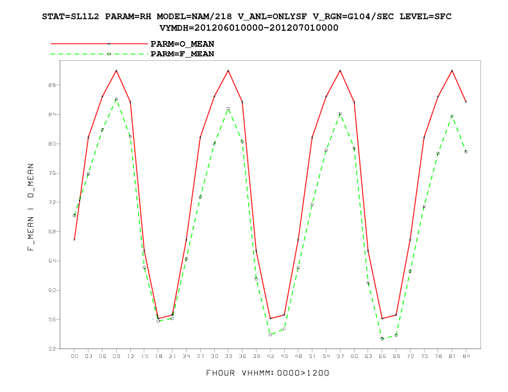
Task: Click the x-axis tick label 09
Action: point(116,356)
